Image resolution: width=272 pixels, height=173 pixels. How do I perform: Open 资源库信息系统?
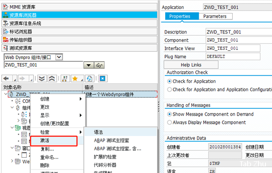click(79, 23)
